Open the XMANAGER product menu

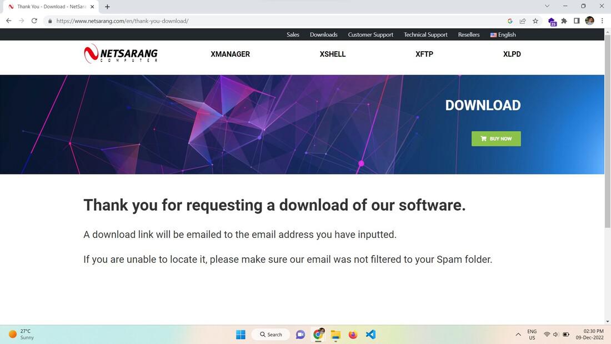click(231, 54)
